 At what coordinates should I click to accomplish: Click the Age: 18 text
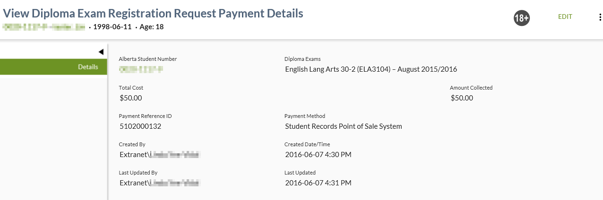pyautogui.click(x=151, y=27)
